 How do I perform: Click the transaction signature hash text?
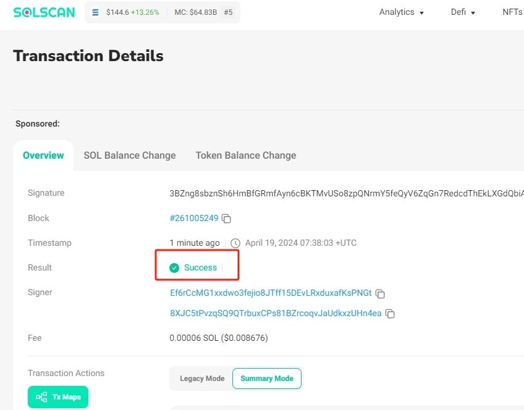pyautogui.click(x=346, y=193)
